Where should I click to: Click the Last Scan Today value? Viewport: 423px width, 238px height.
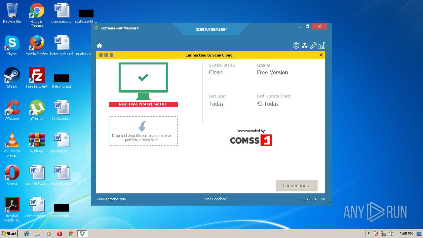(216, 104)
